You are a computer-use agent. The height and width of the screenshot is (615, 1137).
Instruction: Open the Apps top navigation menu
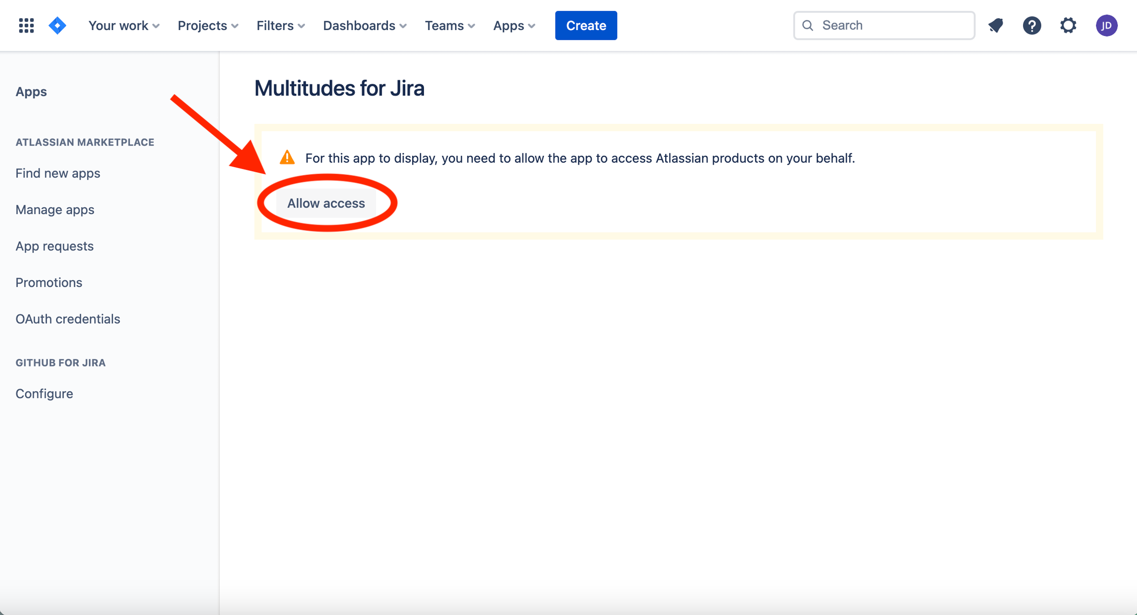(x=514, y=25)
